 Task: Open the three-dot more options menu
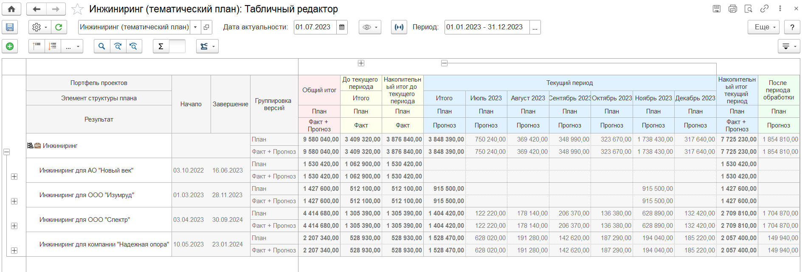(780, 8)
